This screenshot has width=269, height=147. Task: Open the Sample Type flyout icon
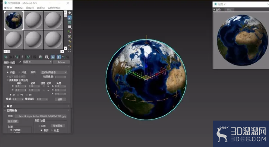point(70,13)
